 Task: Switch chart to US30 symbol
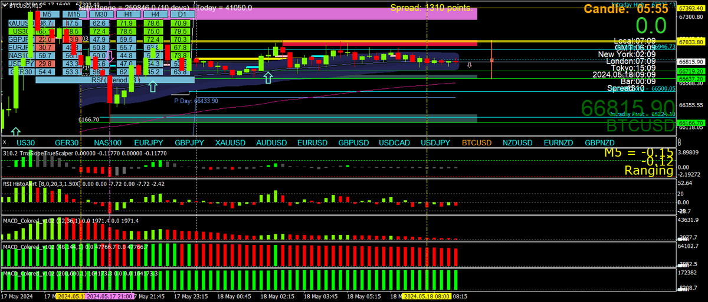[x=26, y=142]
